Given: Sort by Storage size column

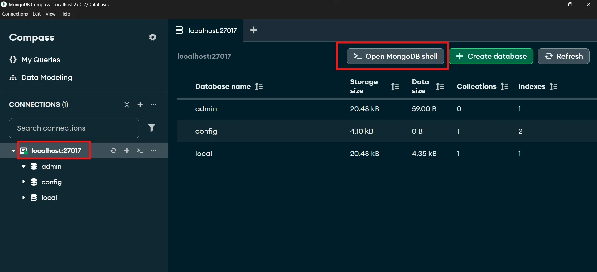Looking at the screenshot, I should [x=395, y=86].
